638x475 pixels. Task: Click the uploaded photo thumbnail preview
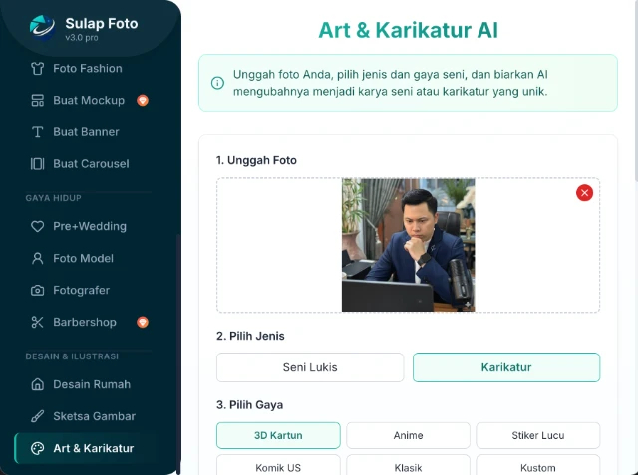408,245
